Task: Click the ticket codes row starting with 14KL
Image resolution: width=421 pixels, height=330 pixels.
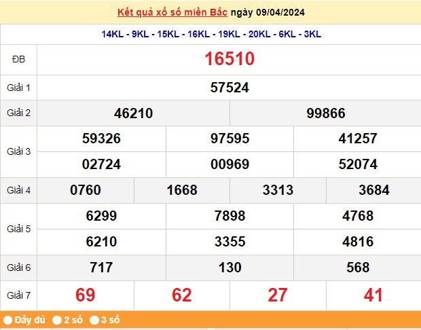Action: 211,33
